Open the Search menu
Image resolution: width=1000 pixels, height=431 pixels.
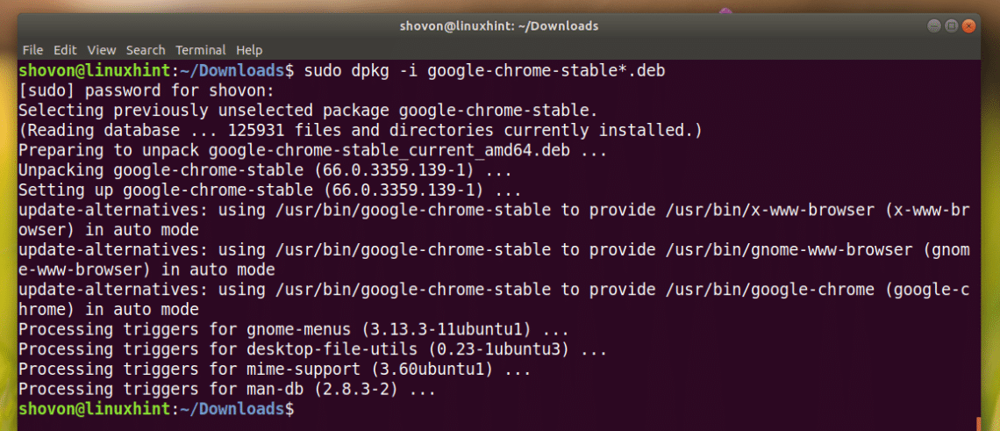click(146, 50)
